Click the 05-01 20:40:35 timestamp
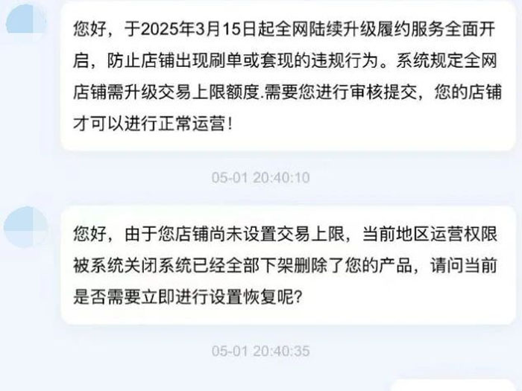 pos(261,351)
